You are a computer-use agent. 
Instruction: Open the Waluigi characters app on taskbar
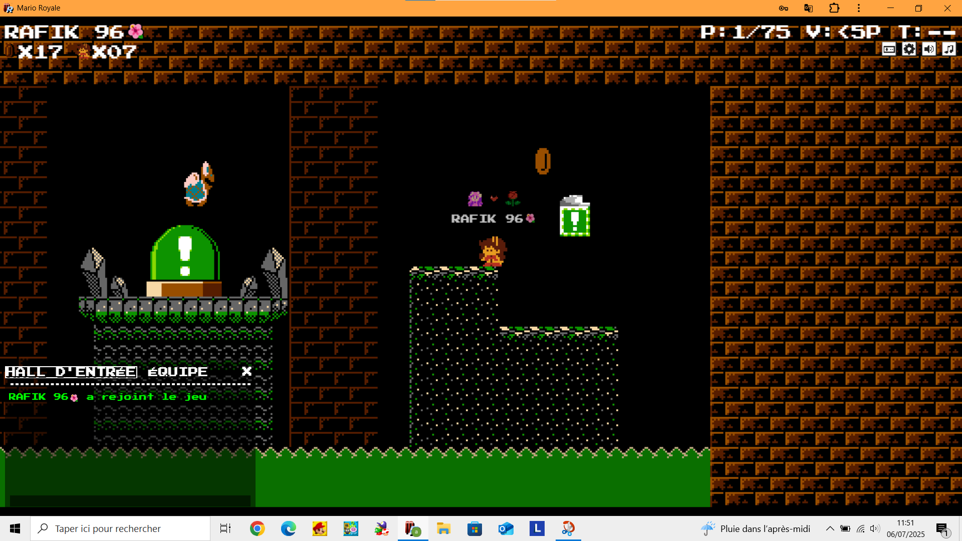tap(381, 528)
